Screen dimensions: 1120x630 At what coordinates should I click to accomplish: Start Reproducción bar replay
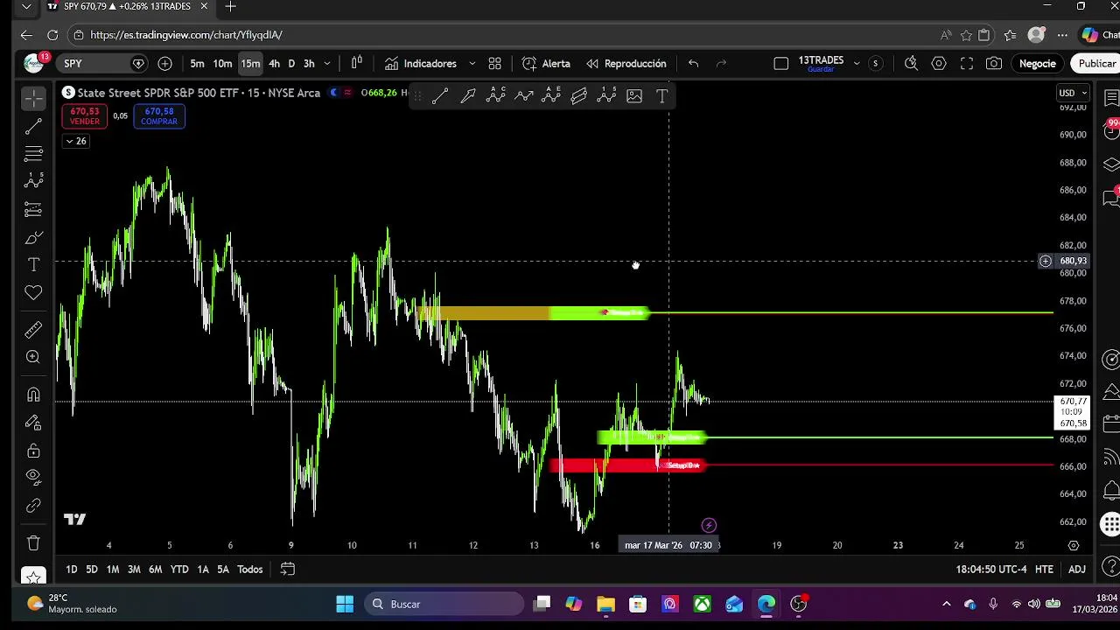point(626,63)
